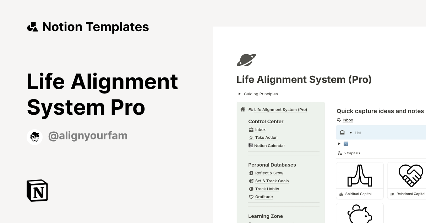Expand the blue info callout toggle
426x223 pixels.
339,144
